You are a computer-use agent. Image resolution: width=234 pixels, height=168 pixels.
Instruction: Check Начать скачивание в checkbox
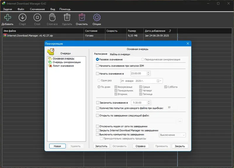[x=97, y=73]
